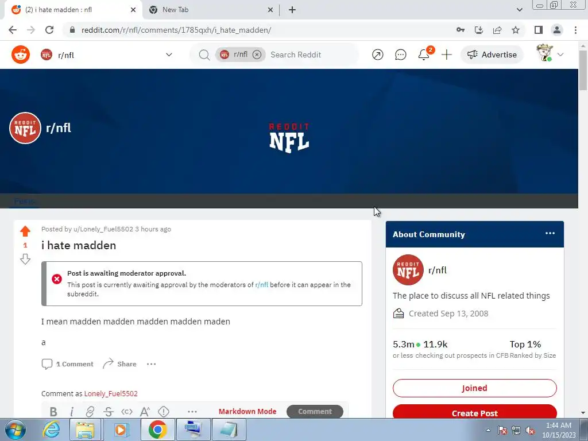The image size is (588, 441).
Task: Toggle superscript formatting
Action: tap(145, 411)
